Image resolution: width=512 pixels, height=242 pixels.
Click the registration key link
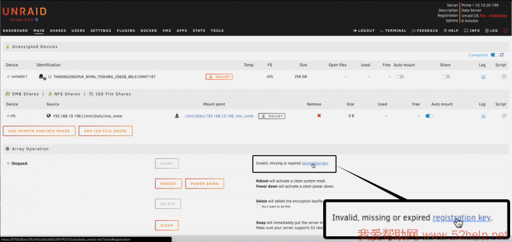click(315, 163)
